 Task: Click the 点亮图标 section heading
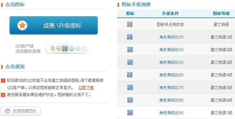[x=15, y=5]
